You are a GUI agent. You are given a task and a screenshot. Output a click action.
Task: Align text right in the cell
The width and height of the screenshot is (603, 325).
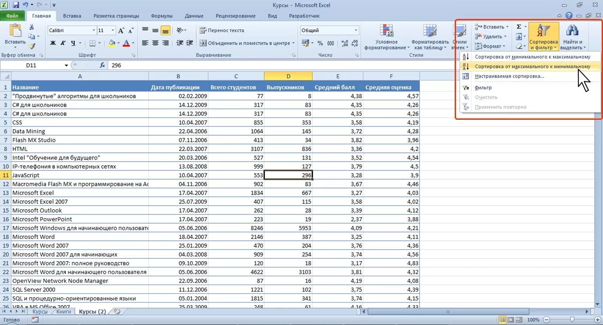point(166,43)
